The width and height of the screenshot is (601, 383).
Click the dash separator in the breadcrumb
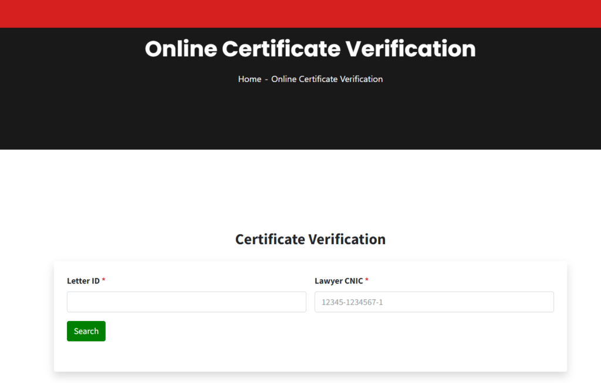(265, 79)
